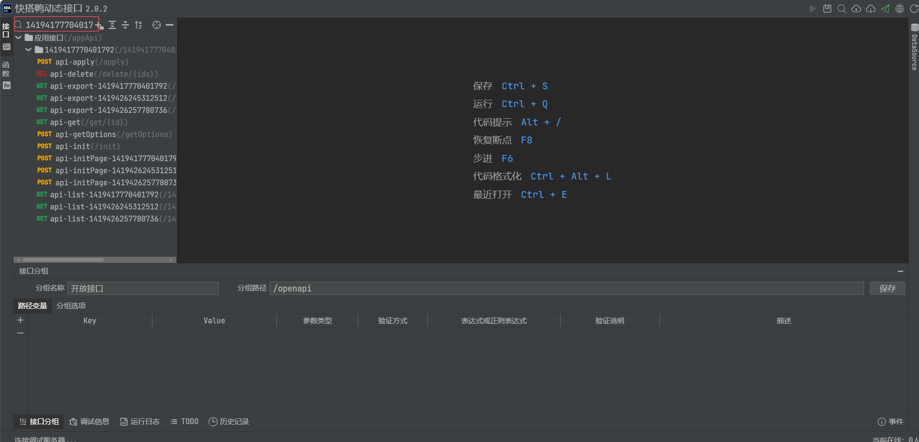Click the cloud upload icon
The width and height of the screenshot is (919, 442).
pos(856,9)
